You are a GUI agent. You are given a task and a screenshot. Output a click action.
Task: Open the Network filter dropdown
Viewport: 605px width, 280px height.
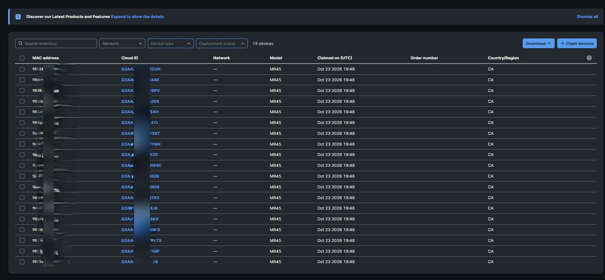[122, 43]
